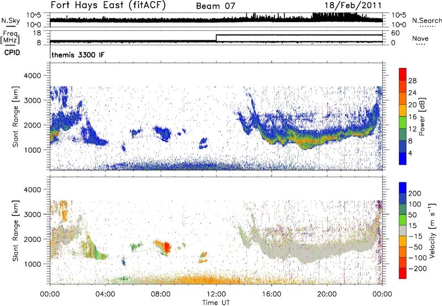Click the '200' label on velocity color bar
The height and width of the screenshot is (306, 442).
[415, 193]
